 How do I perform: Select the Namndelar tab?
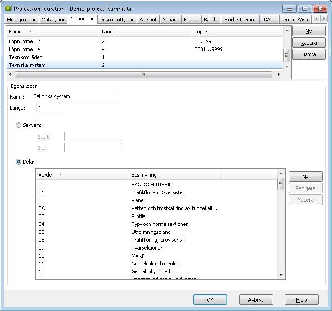click(82, 19)
